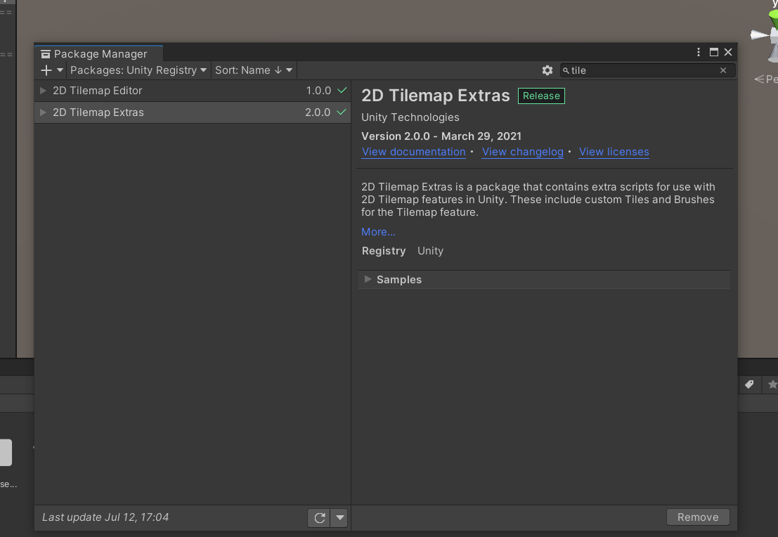Image resolution: width=778 pixels, height=537 pixels.
Task: Expand the 2D Tilemap Editor package row
Action: (43, 91)
